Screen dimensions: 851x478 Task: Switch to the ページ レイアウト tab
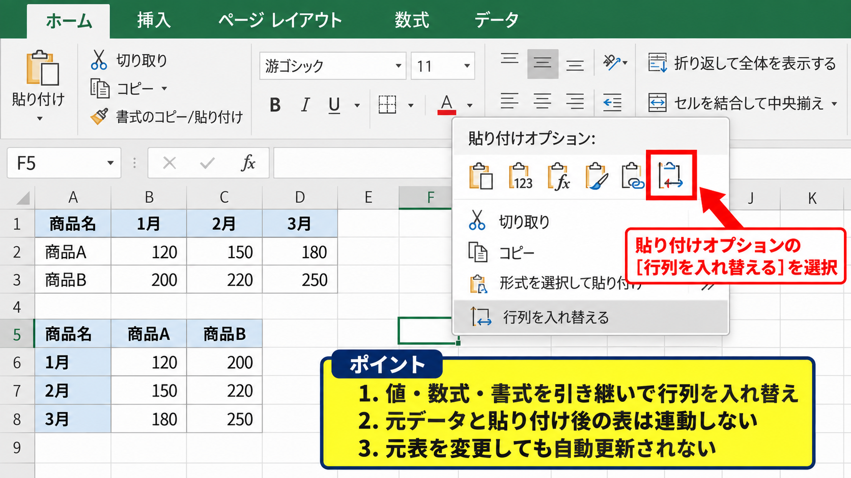280,20
